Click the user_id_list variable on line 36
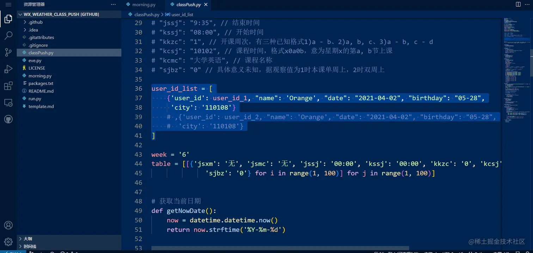 pos(174,89)
